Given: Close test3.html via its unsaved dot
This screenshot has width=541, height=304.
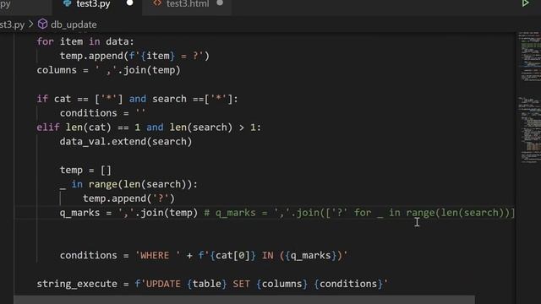Looking at the screenshot, I should tap(220, 3).
